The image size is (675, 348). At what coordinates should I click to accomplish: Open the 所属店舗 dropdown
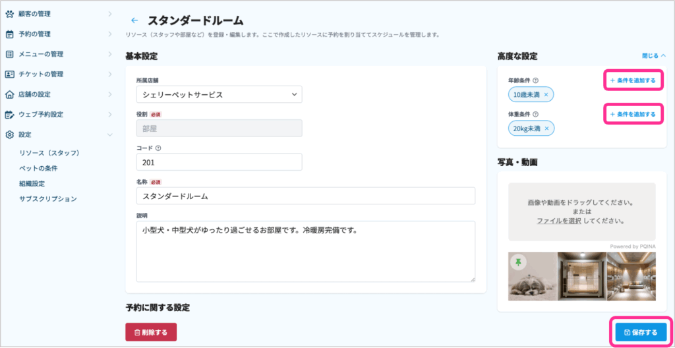[x=219, y=94]
